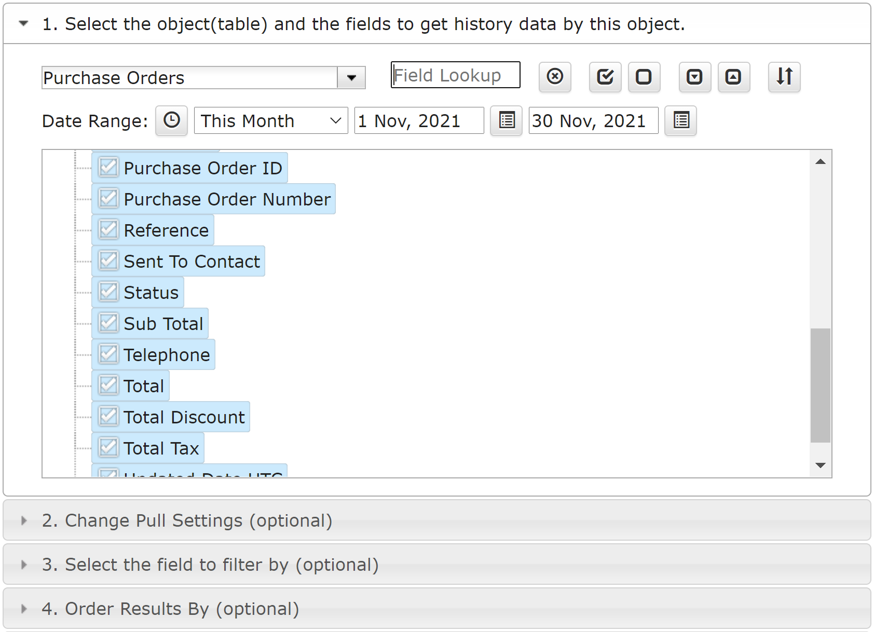Expand Select the field to filter by section
The image size is (874, 632).
point(210,565)
